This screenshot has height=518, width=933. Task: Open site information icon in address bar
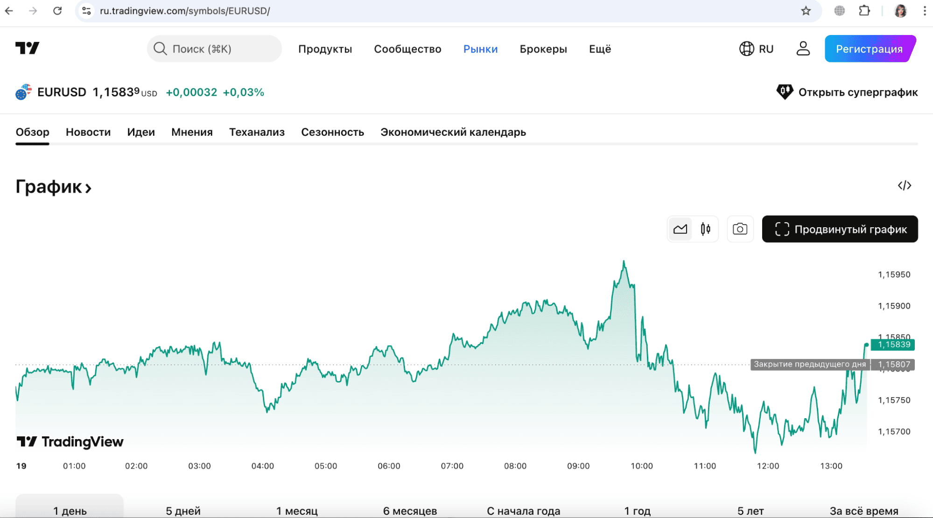pyautogui.click(x=86, y=11)
